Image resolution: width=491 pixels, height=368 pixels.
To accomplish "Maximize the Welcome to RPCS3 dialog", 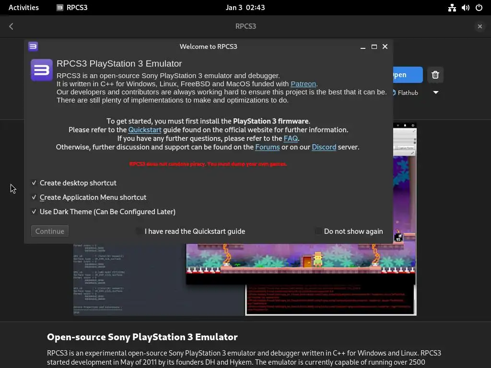I will click(x=374, y=46).
